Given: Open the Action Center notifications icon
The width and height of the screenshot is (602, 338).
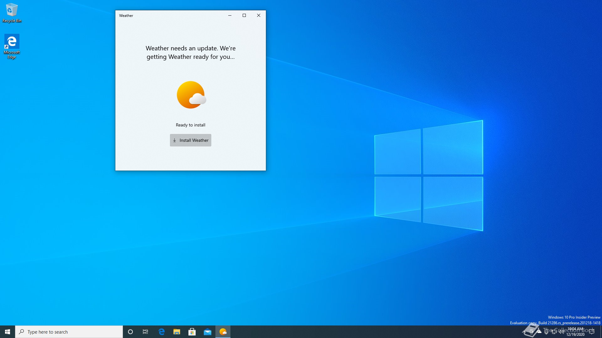Looking at the screenshot, I should (592, 332).
